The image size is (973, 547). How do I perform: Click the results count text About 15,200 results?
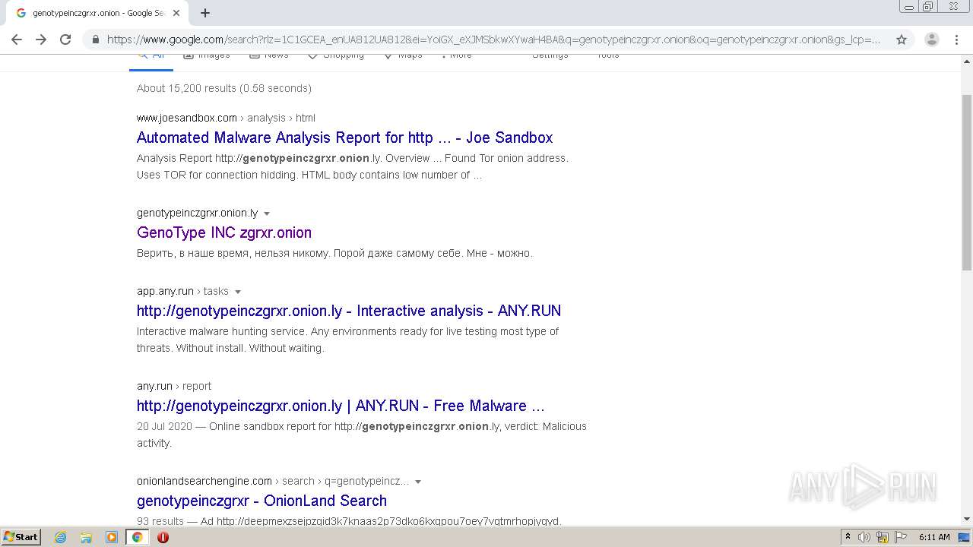tap(224, 88)
